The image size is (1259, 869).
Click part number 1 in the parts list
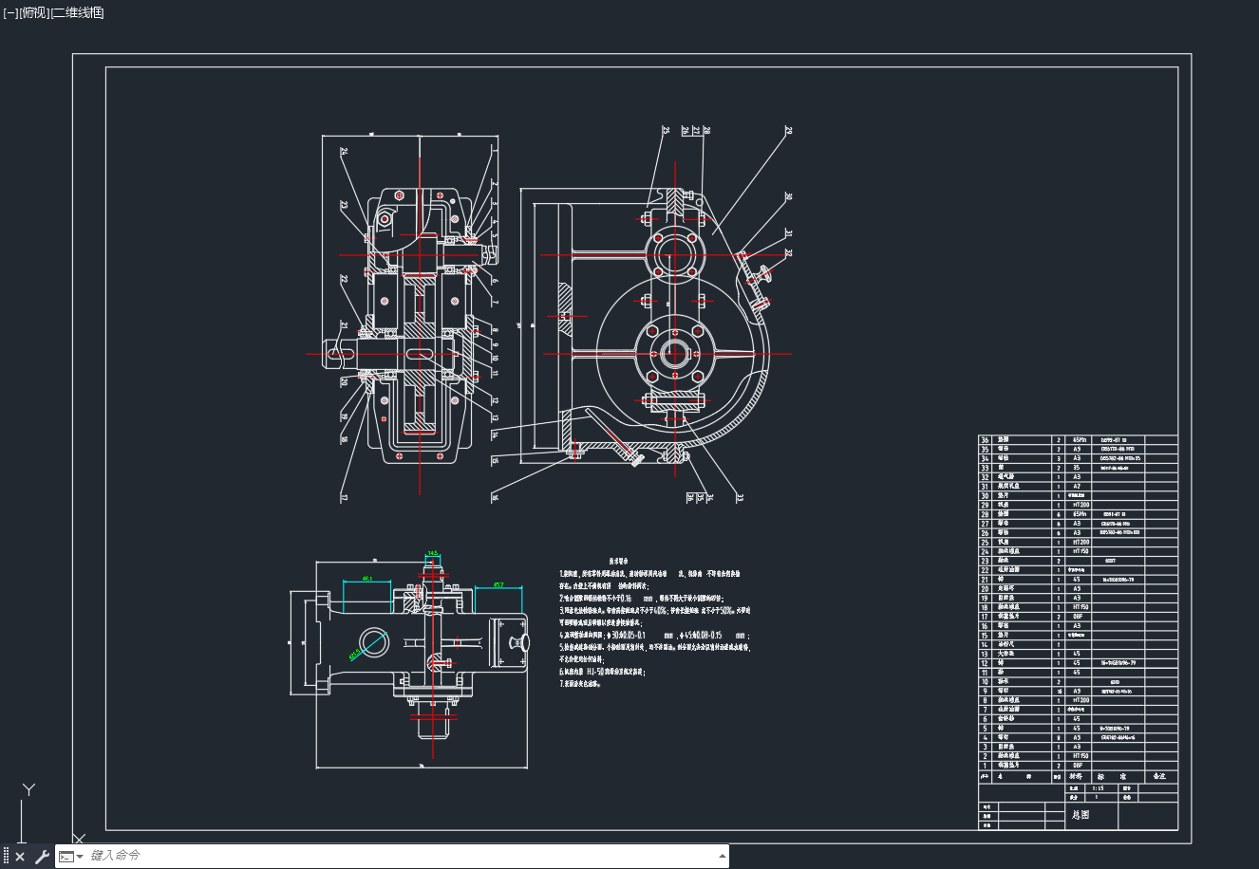click(985, 766)
